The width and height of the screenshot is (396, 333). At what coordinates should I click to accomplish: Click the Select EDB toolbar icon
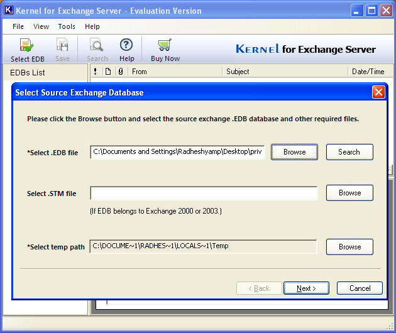click(x=26, y=45)
